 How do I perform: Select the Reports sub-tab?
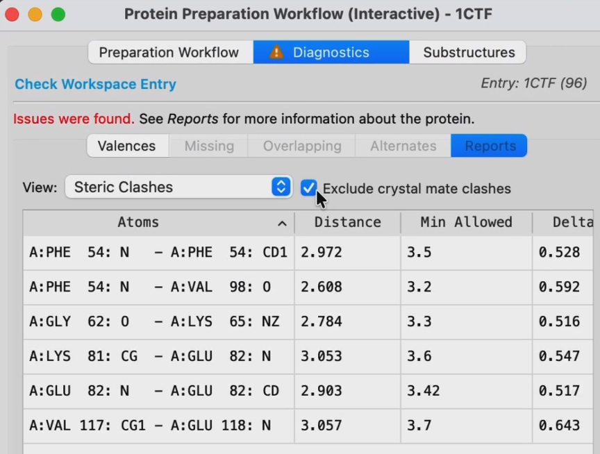tap(489, 146)
